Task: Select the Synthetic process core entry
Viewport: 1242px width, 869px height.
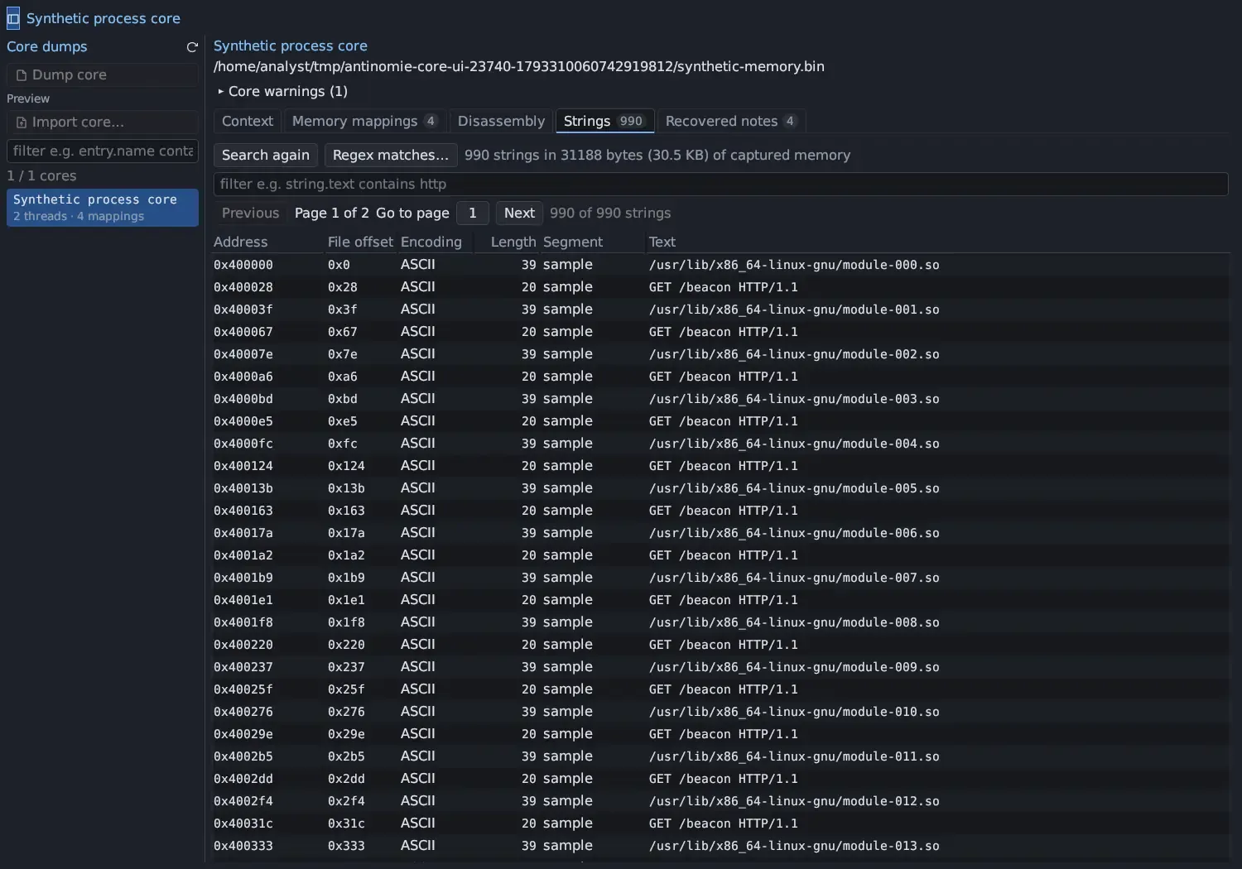Action: [103, 208]
